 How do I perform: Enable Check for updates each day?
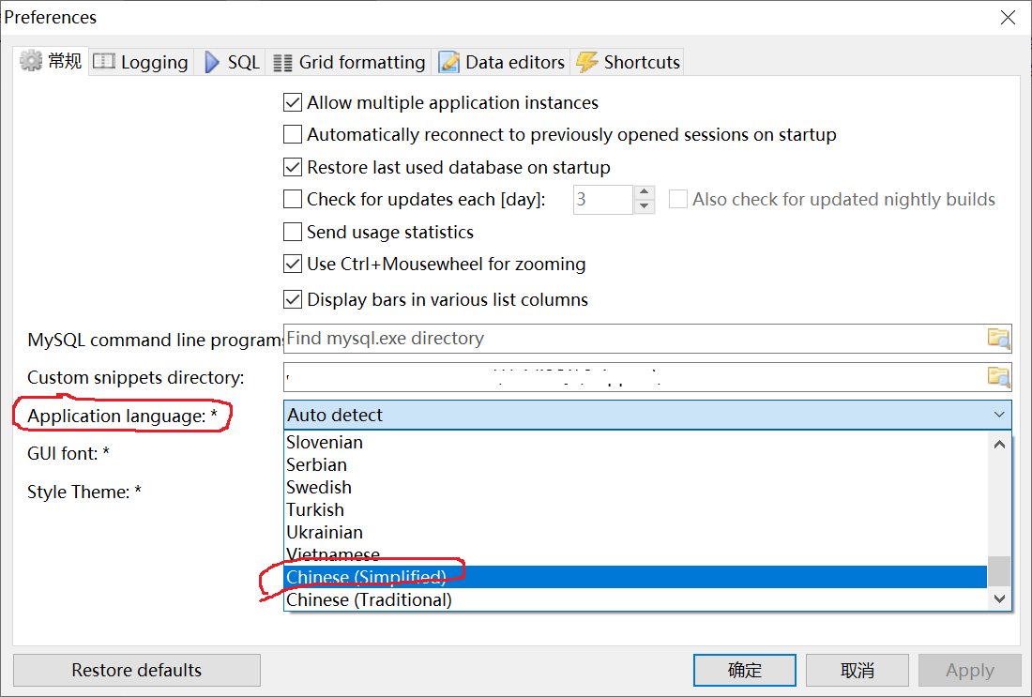[x=292, y=199]
